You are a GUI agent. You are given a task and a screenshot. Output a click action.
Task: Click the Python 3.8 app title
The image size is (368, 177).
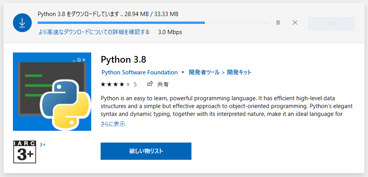[123, 60]
